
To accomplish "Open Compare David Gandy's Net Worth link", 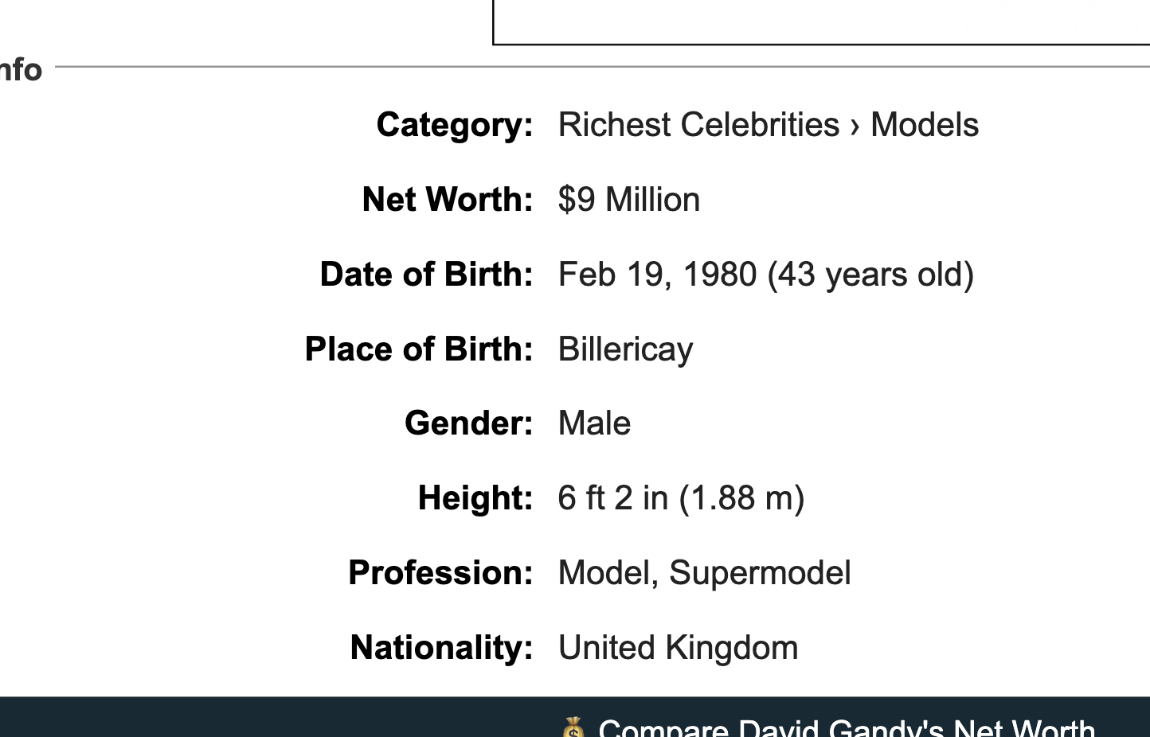I will [847, 728].
